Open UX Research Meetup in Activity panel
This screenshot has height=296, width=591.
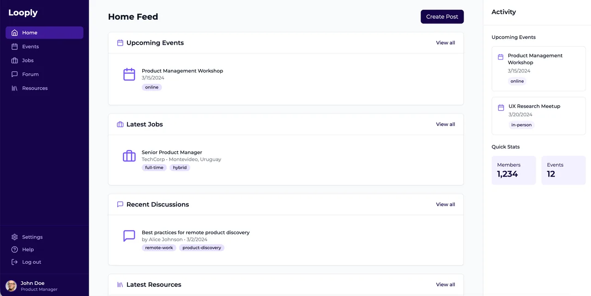(x=538, y=116)
